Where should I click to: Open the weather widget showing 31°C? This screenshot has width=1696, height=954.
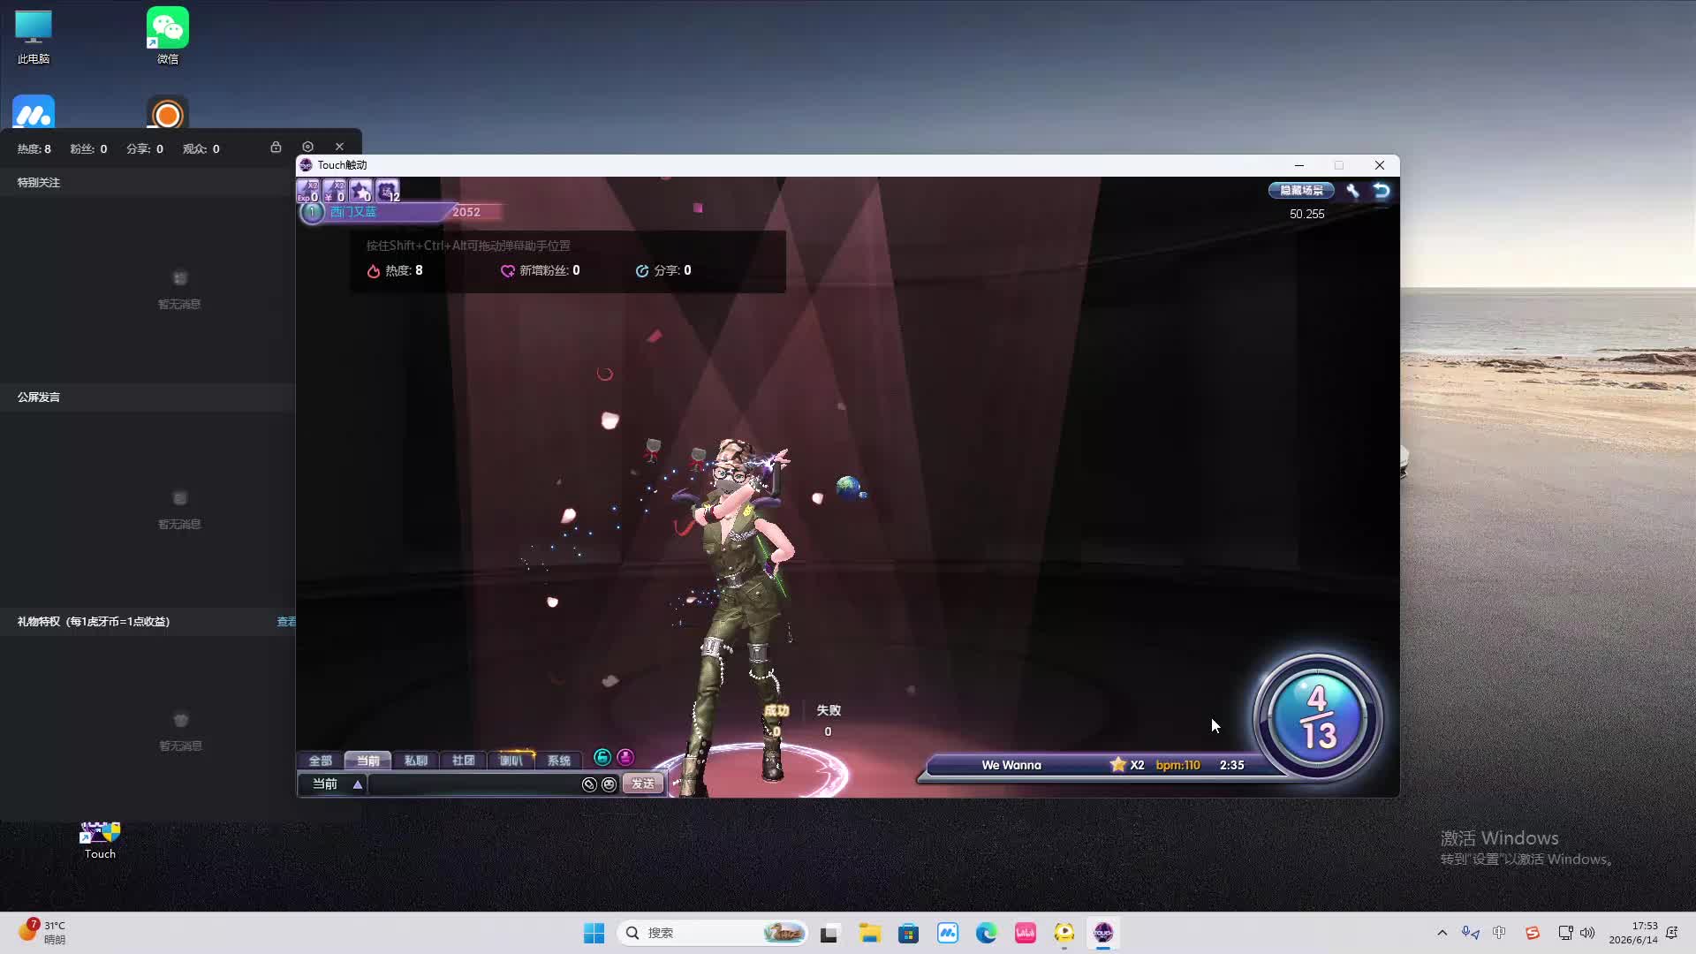click(42, 933)
